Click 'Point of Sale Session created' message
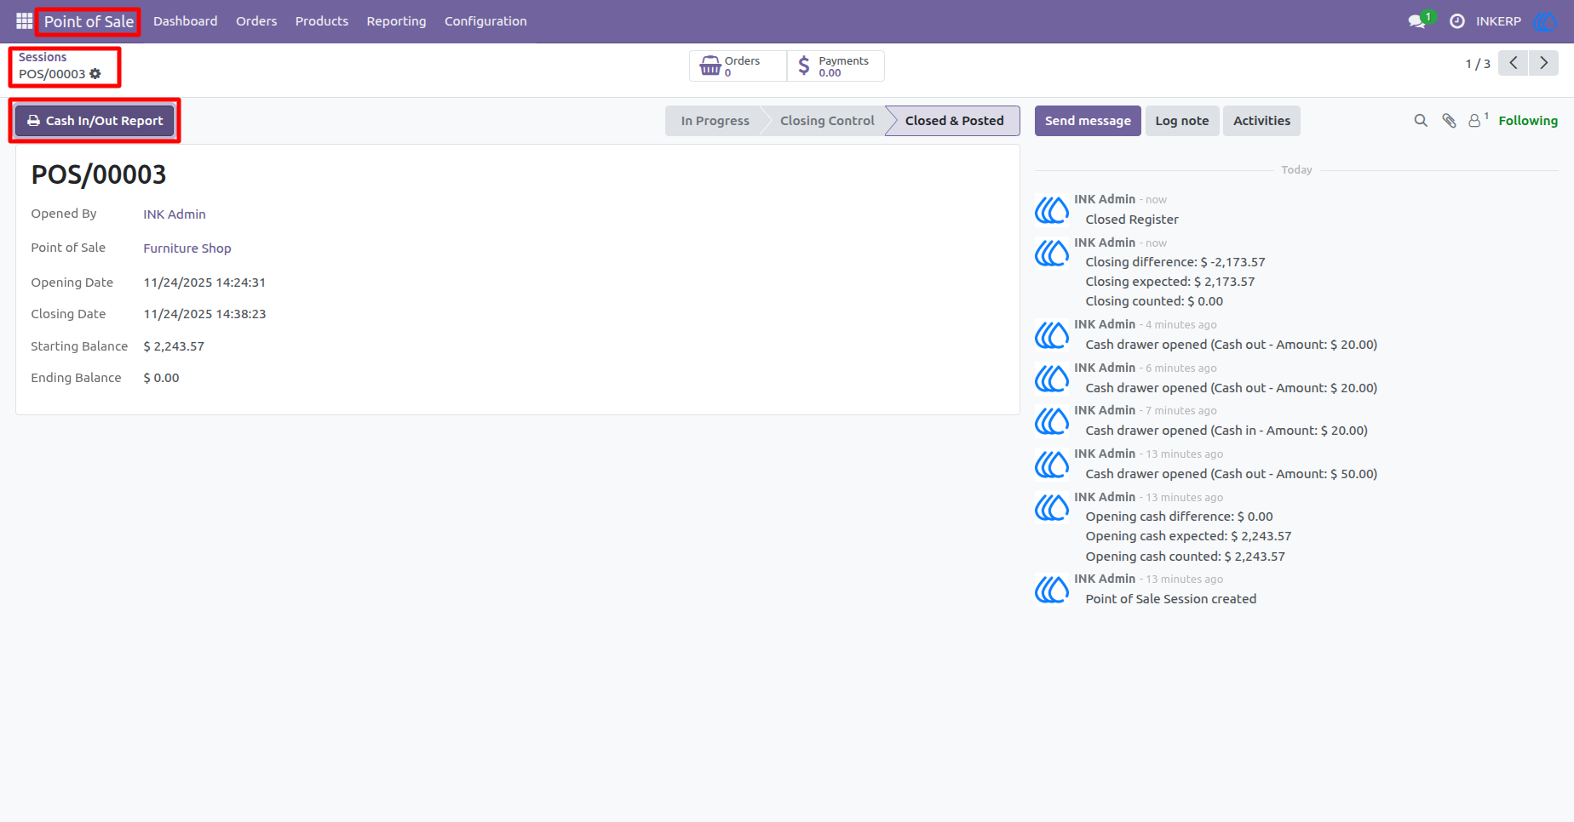 [1171, 599]
